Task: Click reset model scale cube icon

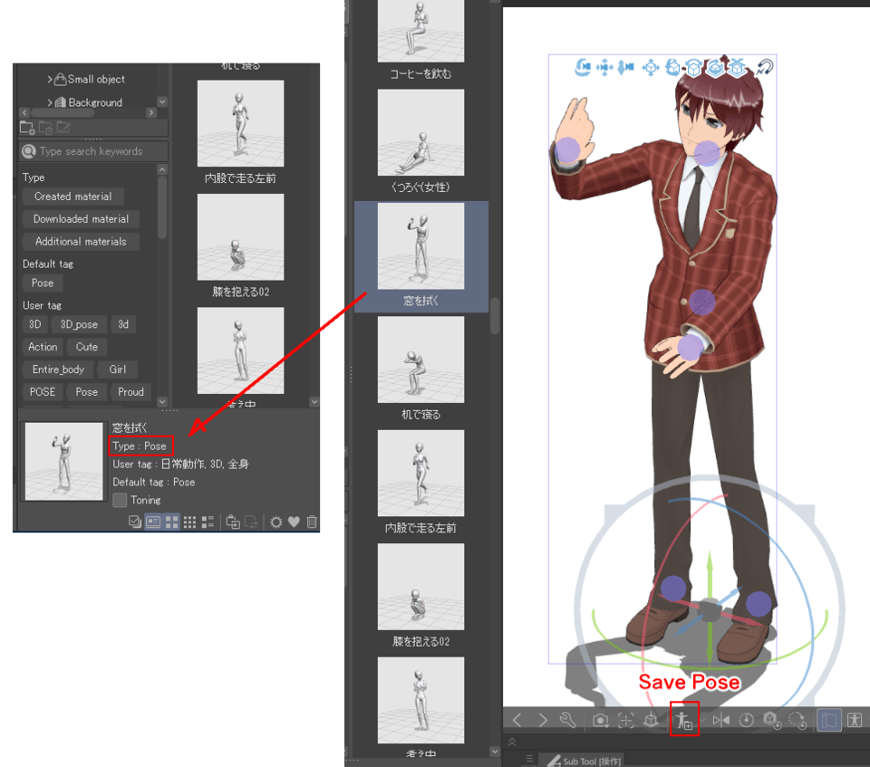Action: [x=772, y=720]
